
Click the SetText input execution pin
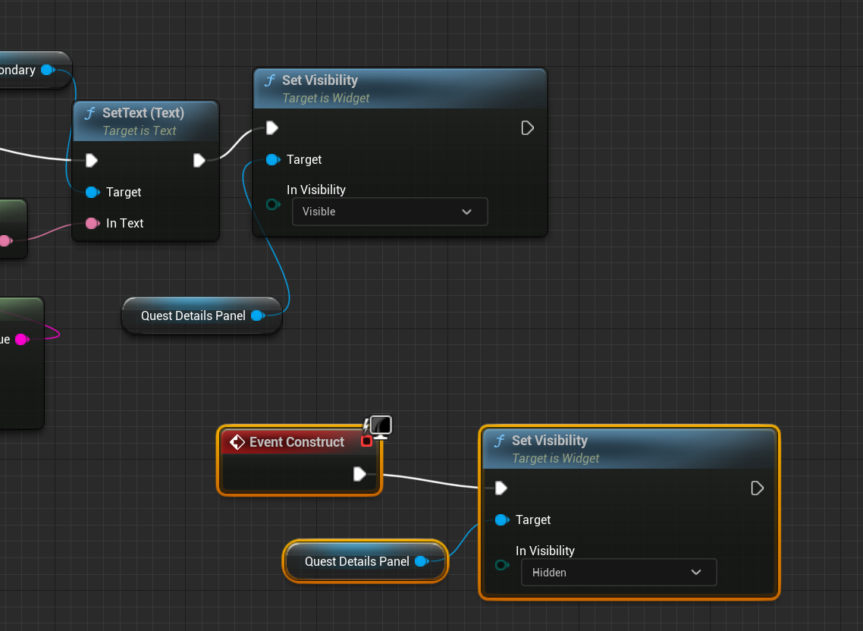92,160
